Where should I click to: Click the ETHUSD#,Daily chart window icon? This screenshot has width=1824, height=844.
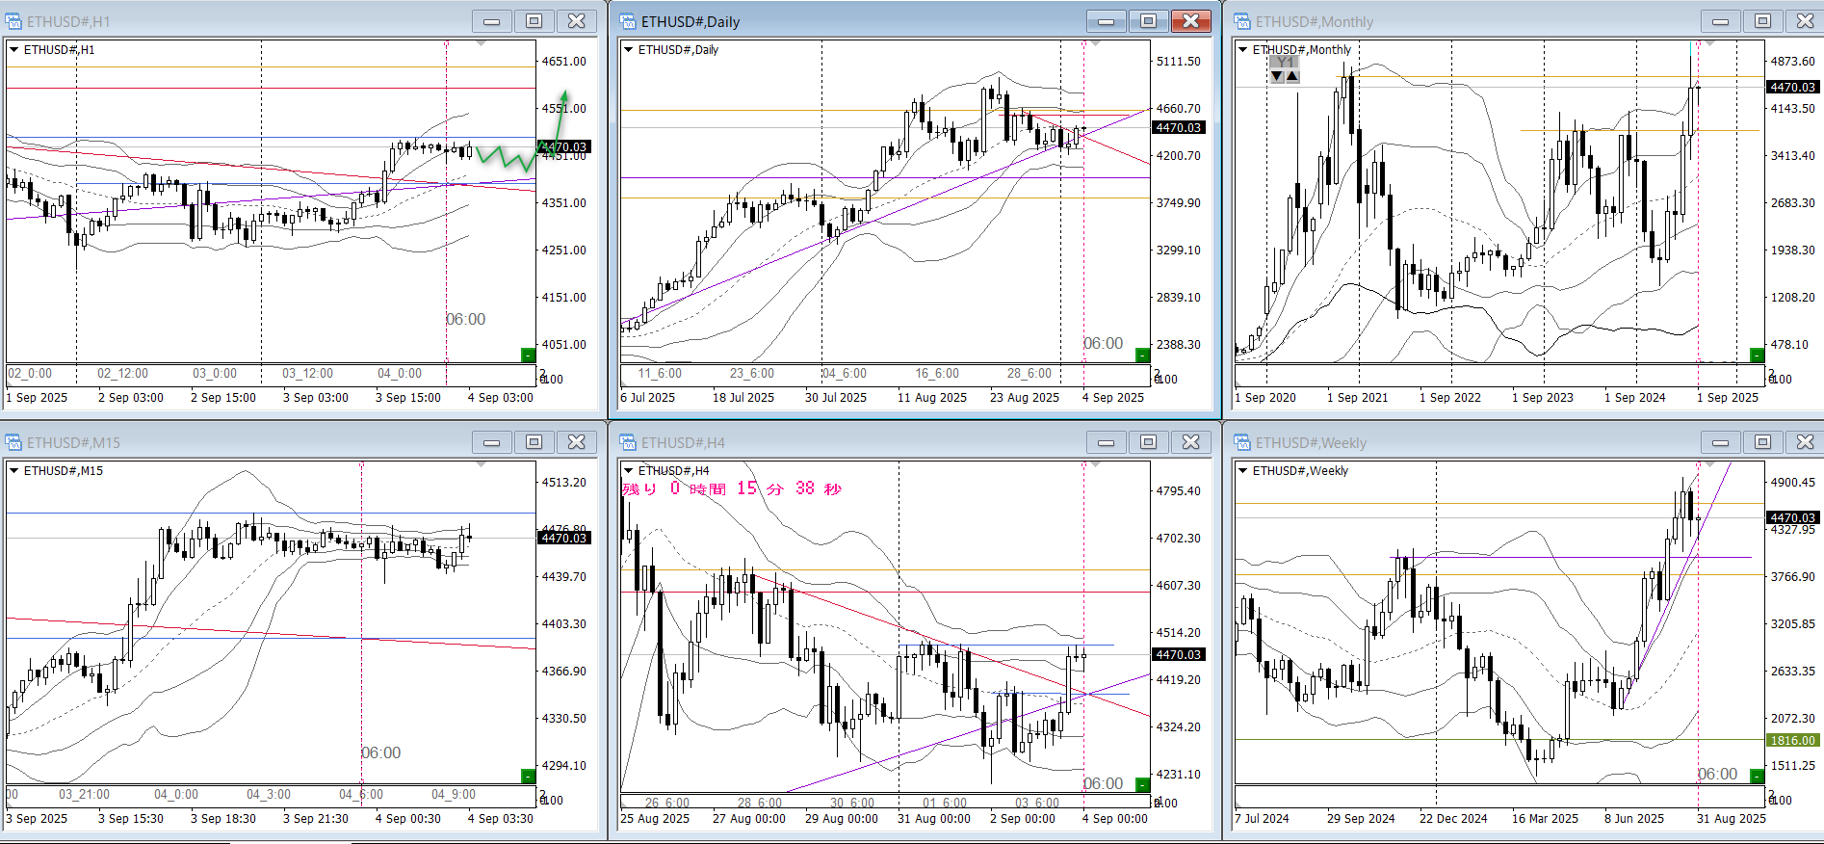(x=628, y=21)
